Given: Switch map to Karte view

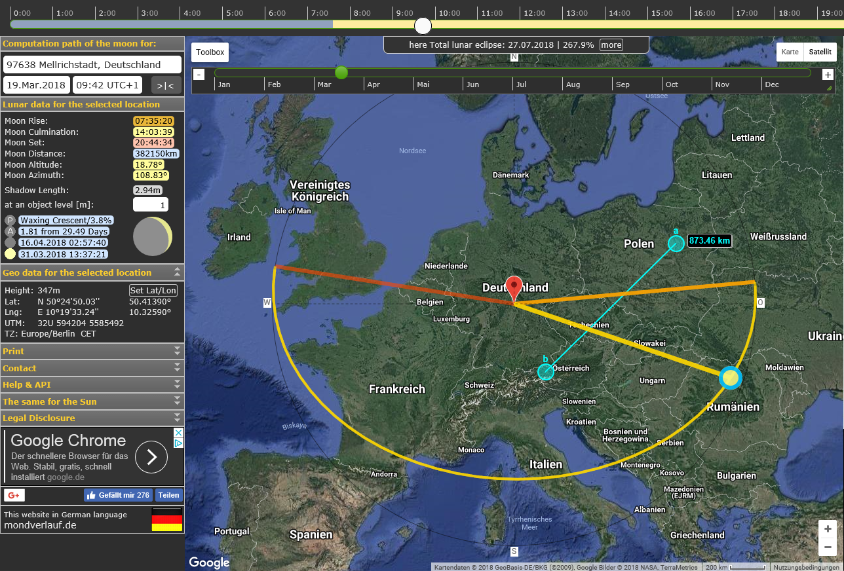Looking at the screenshot, I should pos(790,52).
